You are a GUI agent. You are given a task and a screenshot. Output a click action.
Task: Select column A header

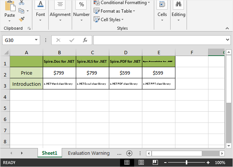(26, 53)
